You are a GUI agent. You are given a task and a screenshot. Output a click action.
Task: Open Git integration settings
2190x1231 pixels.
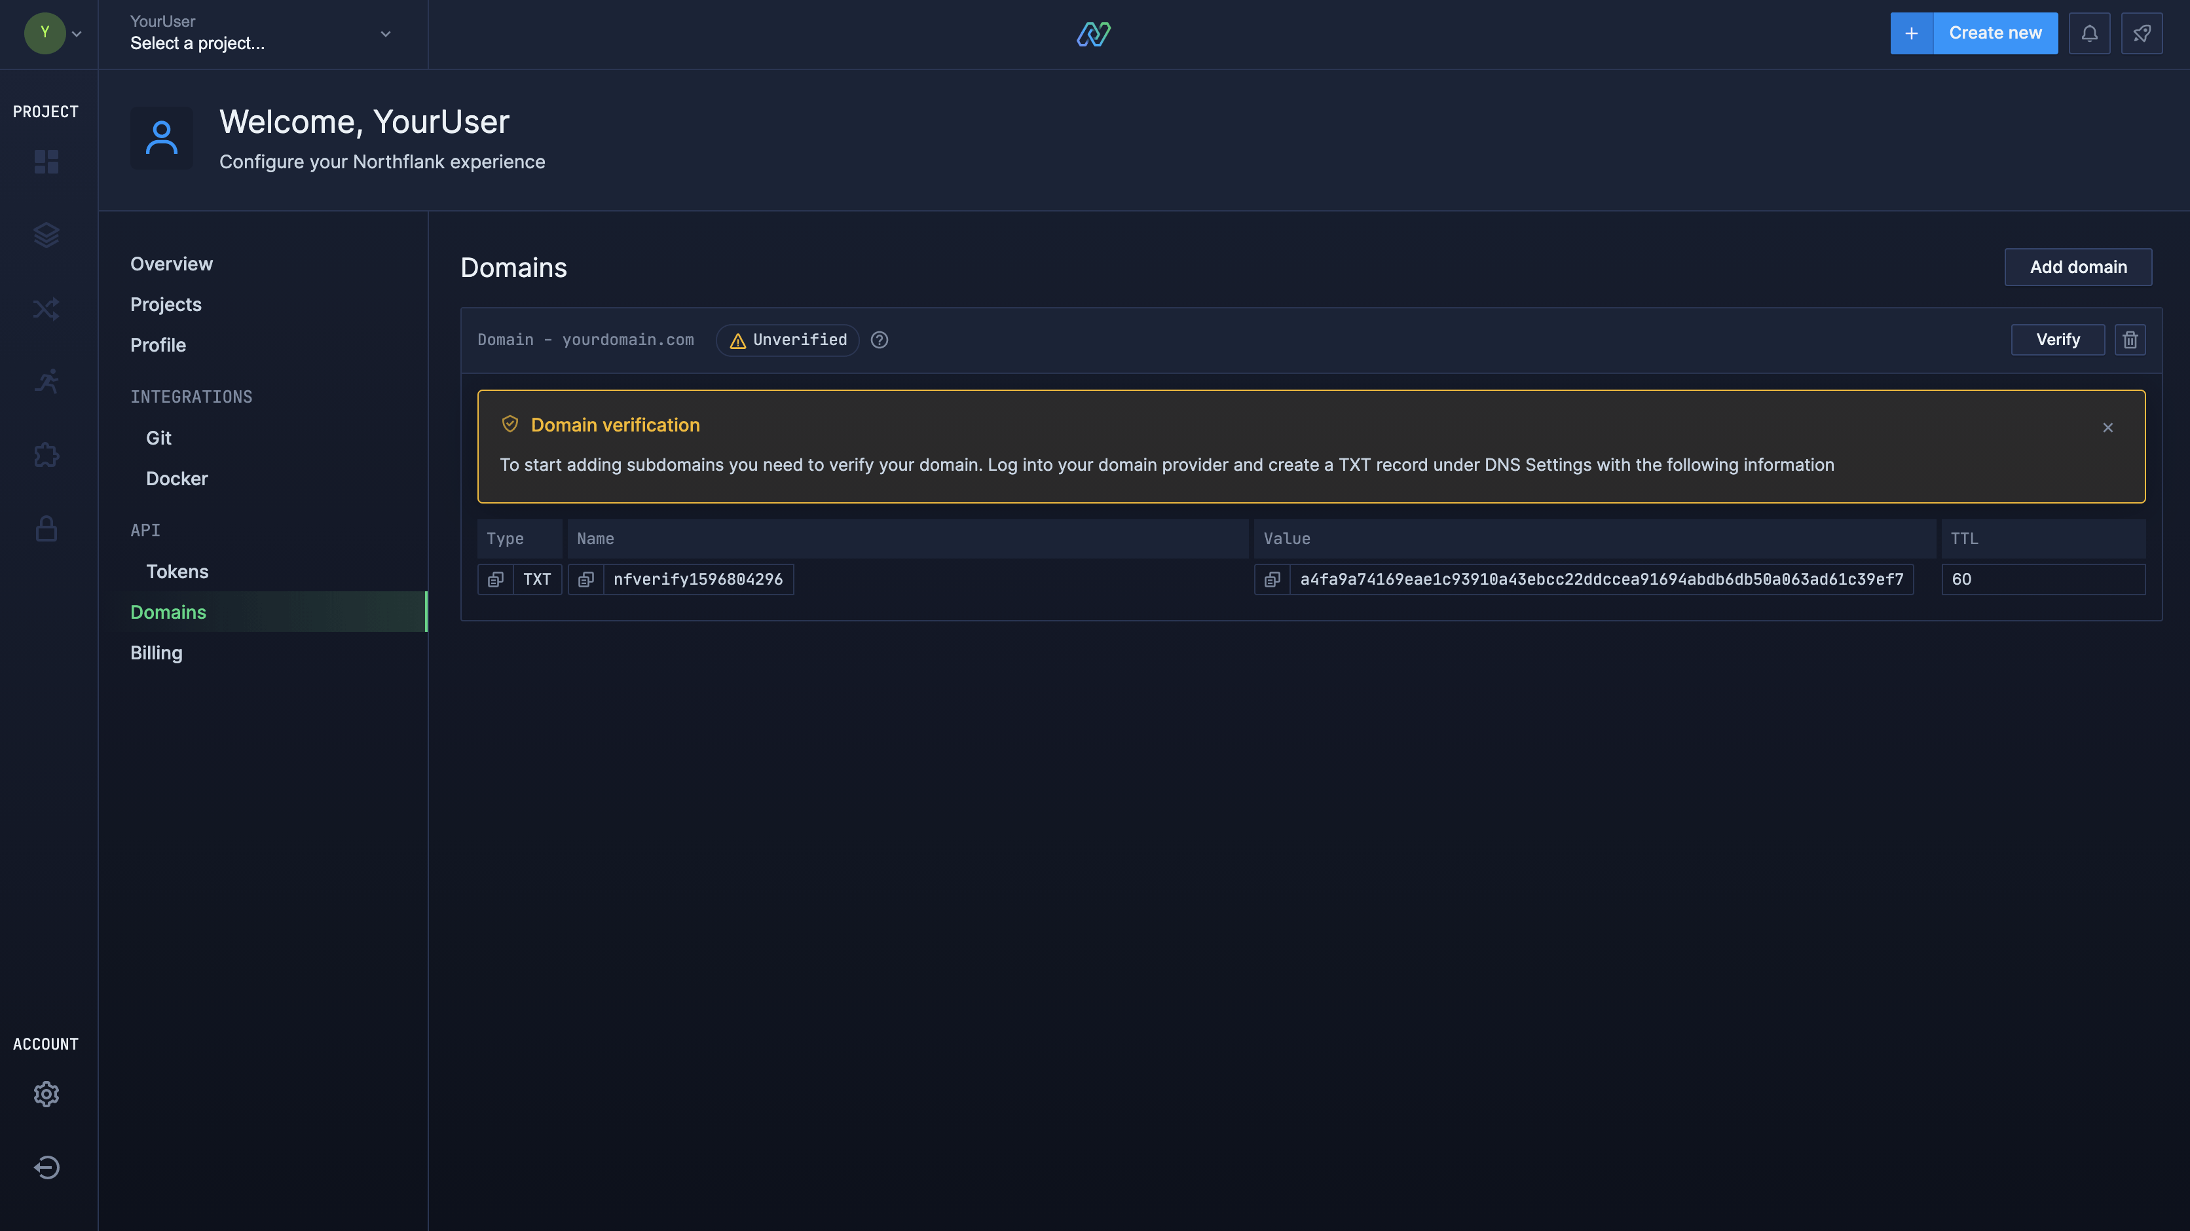pyautogui.click(x=159, y=439)
